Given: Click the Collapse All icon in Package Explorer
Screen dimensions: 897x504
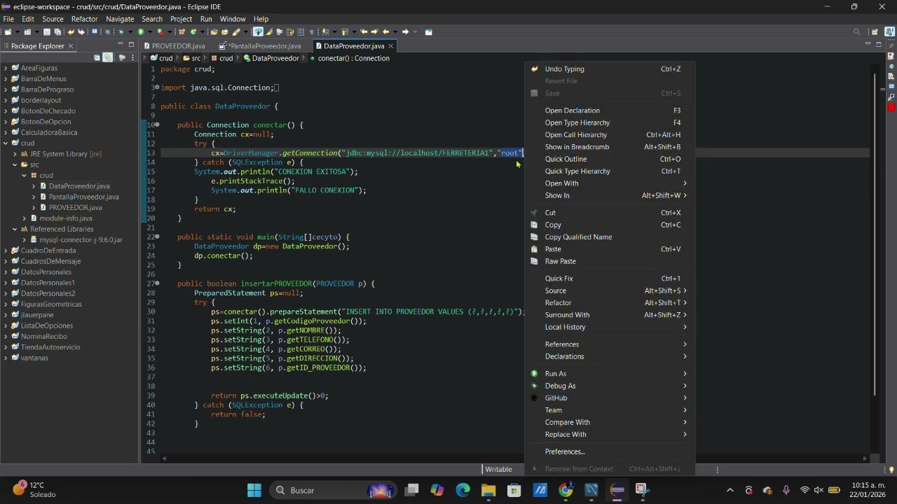Looking at the screenshot, I should pos(97,58).
